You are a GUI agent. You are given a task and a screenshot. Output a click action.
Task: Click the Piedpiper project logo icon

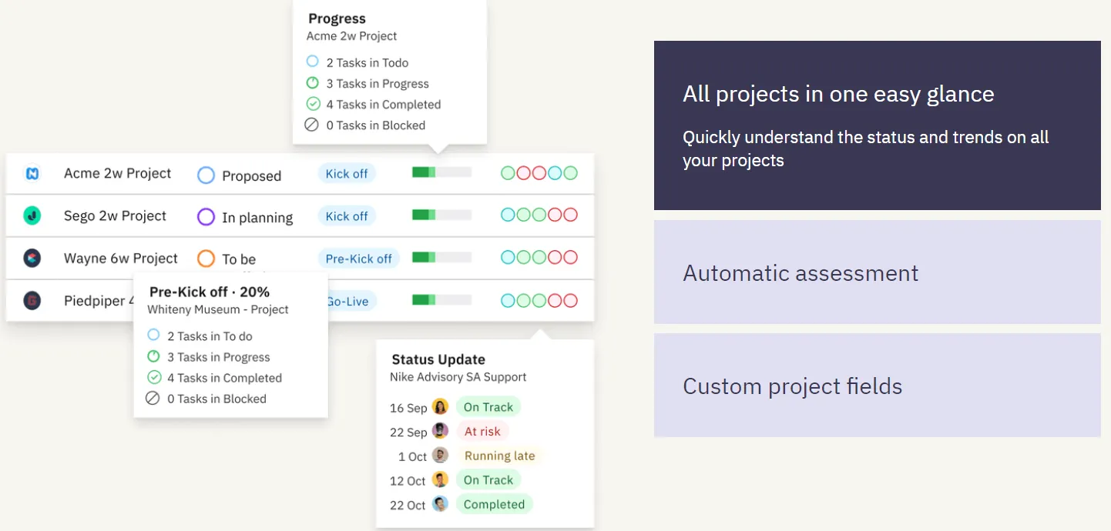click(x=32, y=301)
